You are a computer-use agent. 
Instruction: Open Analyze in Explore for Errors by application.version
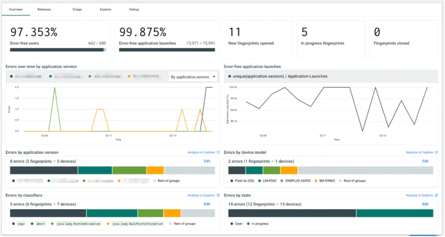pos(200,152)
